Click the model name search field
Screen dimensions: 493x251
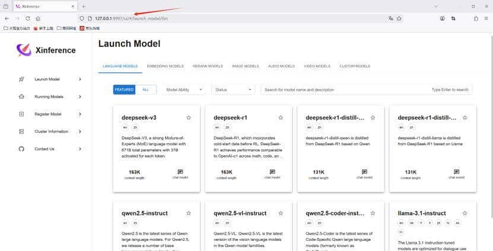(344, 89)
